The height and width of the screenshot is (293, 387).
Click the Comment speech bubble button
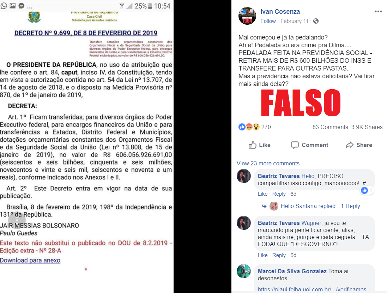[309, 145]
